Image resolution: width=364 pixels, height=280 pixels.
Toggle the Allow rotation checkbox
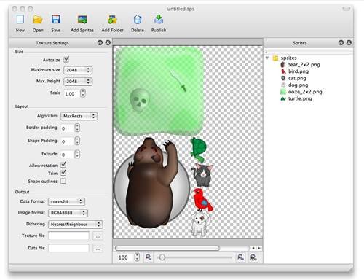pos(63,165)
